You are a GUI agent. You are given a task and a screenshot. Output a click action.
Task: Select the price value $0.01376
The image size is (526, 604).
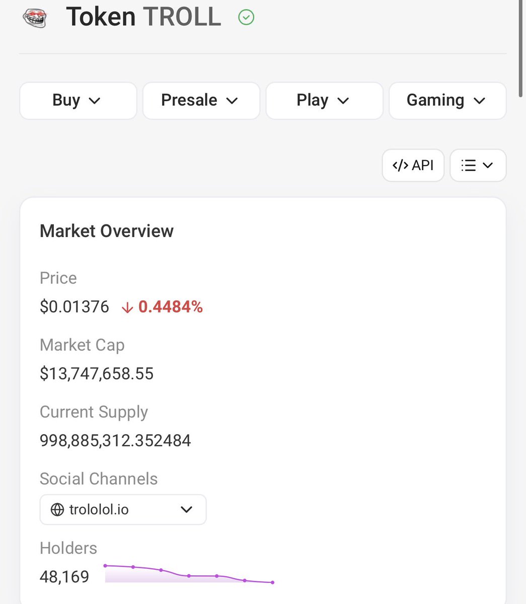pos(74,307)
